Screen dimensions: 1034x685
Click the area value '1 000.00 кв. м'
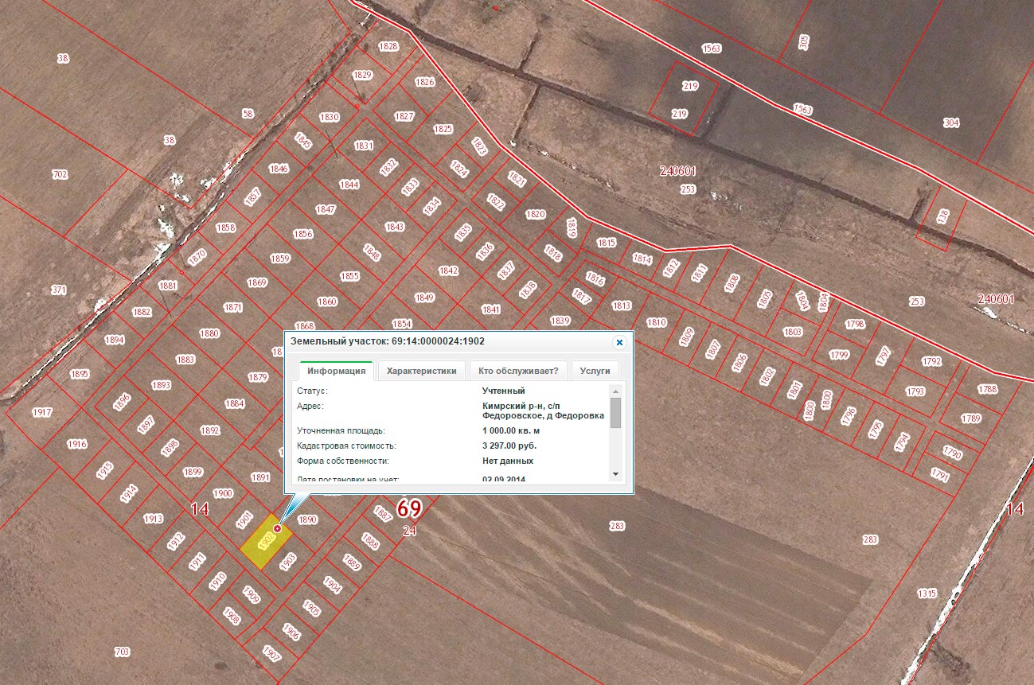coord(511,430)
